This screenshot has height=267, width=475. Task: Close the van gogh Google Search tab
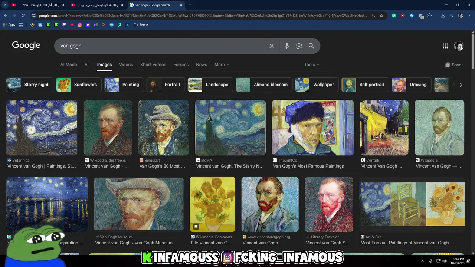[181, 5]
